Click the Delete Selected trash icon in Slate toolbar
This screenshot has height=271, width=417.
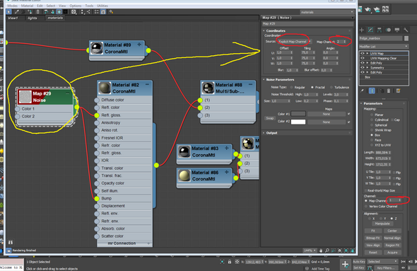pos(38,12)
